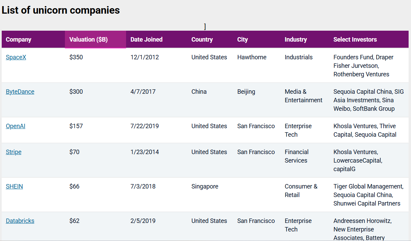Sort by the Company column header
The width and height of the screenshot is (411, 241).
[18, 40]
